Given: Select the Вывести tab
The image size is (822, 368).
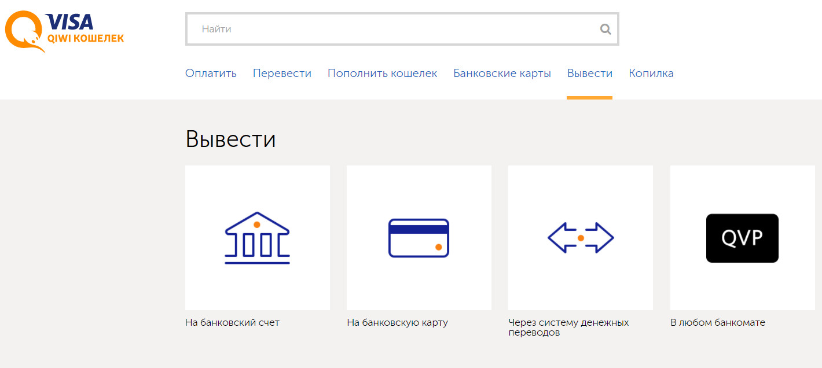Looking at the screenshot, I should [x=589, y=73].
